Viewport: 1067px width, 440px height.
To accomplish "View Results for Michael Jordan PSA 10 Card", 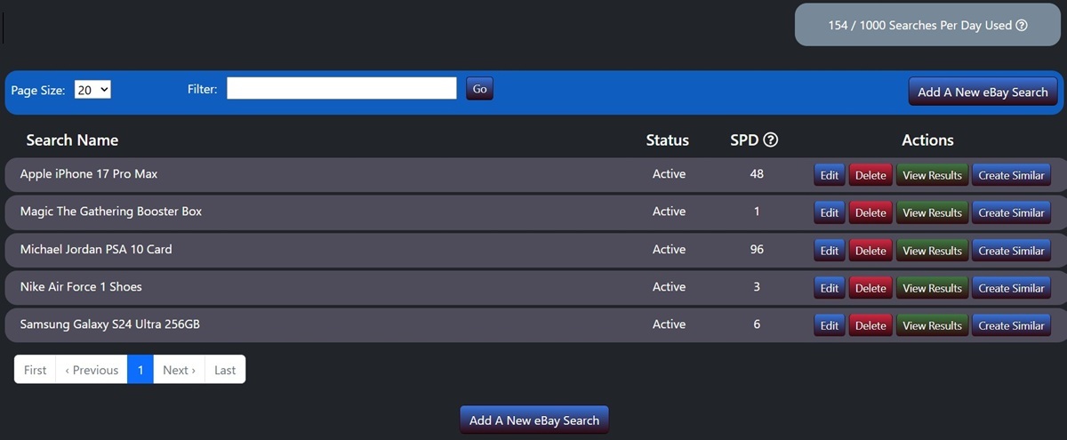I will tap(932, 251).
